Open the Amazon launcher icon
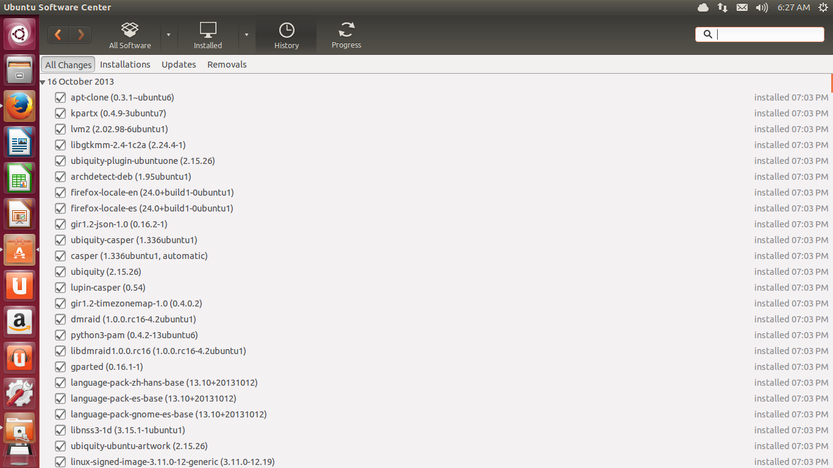 click(19, 322)
